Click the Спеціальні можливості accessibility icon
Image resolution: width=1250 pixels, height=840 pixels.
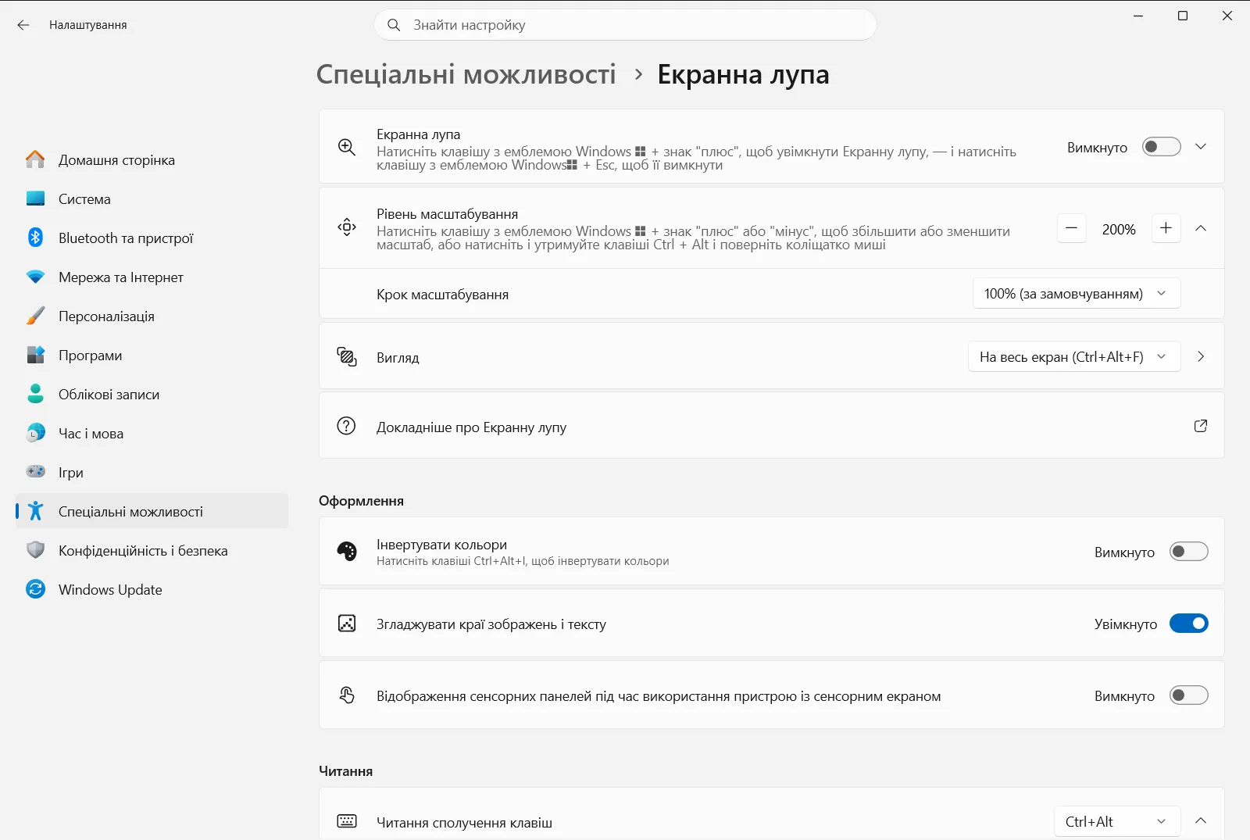click(x=35, y=511)
